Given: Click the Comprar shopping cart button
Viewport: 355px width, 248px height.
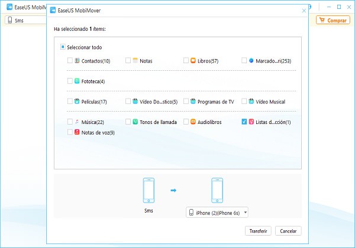Looking at the screenshot, I should coord(333,20).
